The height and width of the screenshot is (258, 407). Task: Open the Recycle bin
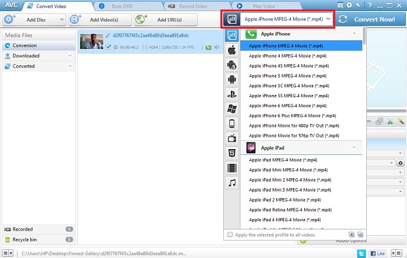tap(39, 239)
